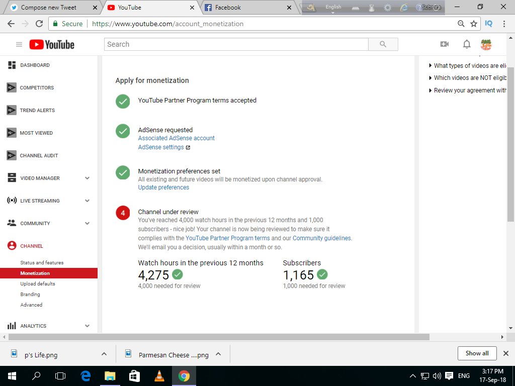Screen dimensions: 515x386
Task: Open Windows action center notifications
Action: pyautogui.click(x=449, y=376)
